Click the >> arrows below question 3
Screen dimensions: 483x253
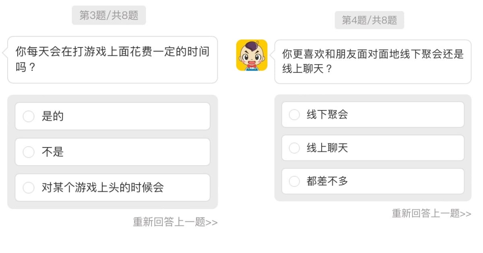click(212, 222)
